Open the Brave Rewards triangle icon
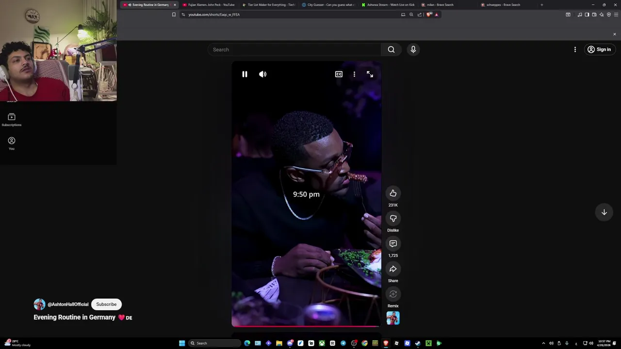This screenshot has width=621, height=349. pyautogui.click(x=436, y=15)
